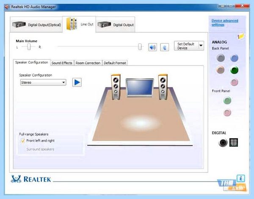Open the Sound Effects tab
This screenshot has width=254, height=199.
(x=62, y=63)
